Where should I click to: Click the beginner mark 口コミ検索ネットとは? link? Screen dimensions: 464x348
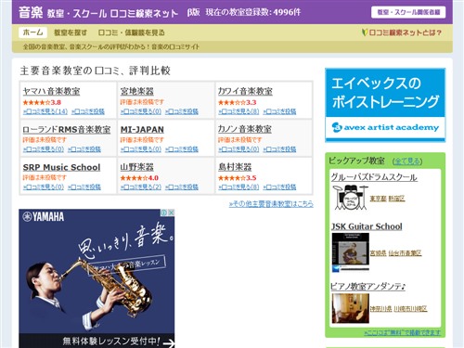[402, 32]
